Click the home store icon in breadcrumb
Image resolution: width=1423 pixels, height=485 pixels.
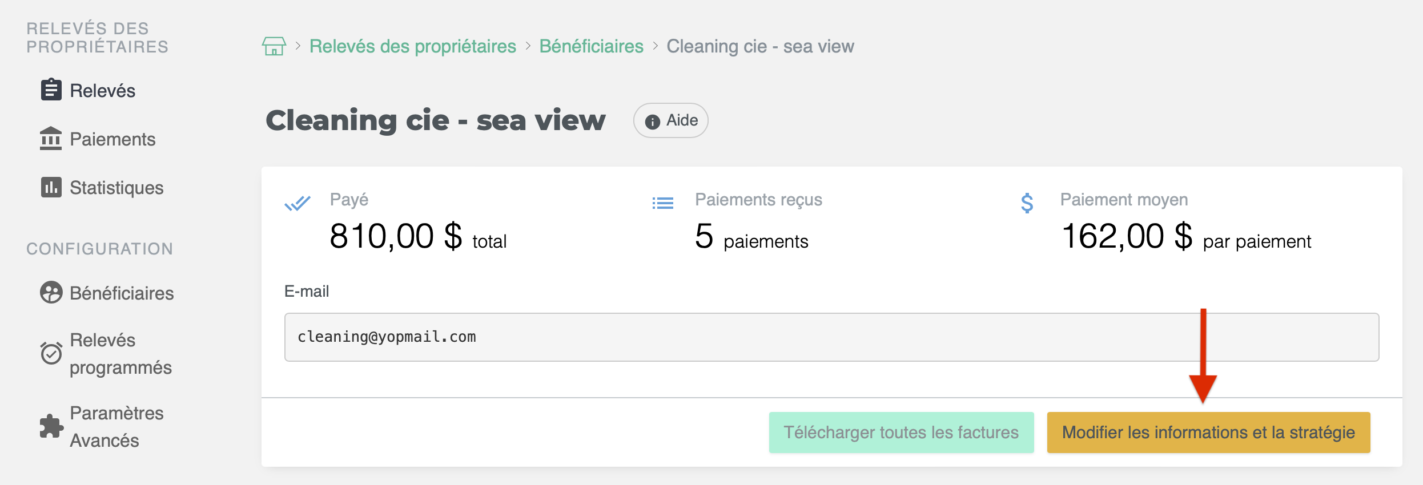click(274, 46)
